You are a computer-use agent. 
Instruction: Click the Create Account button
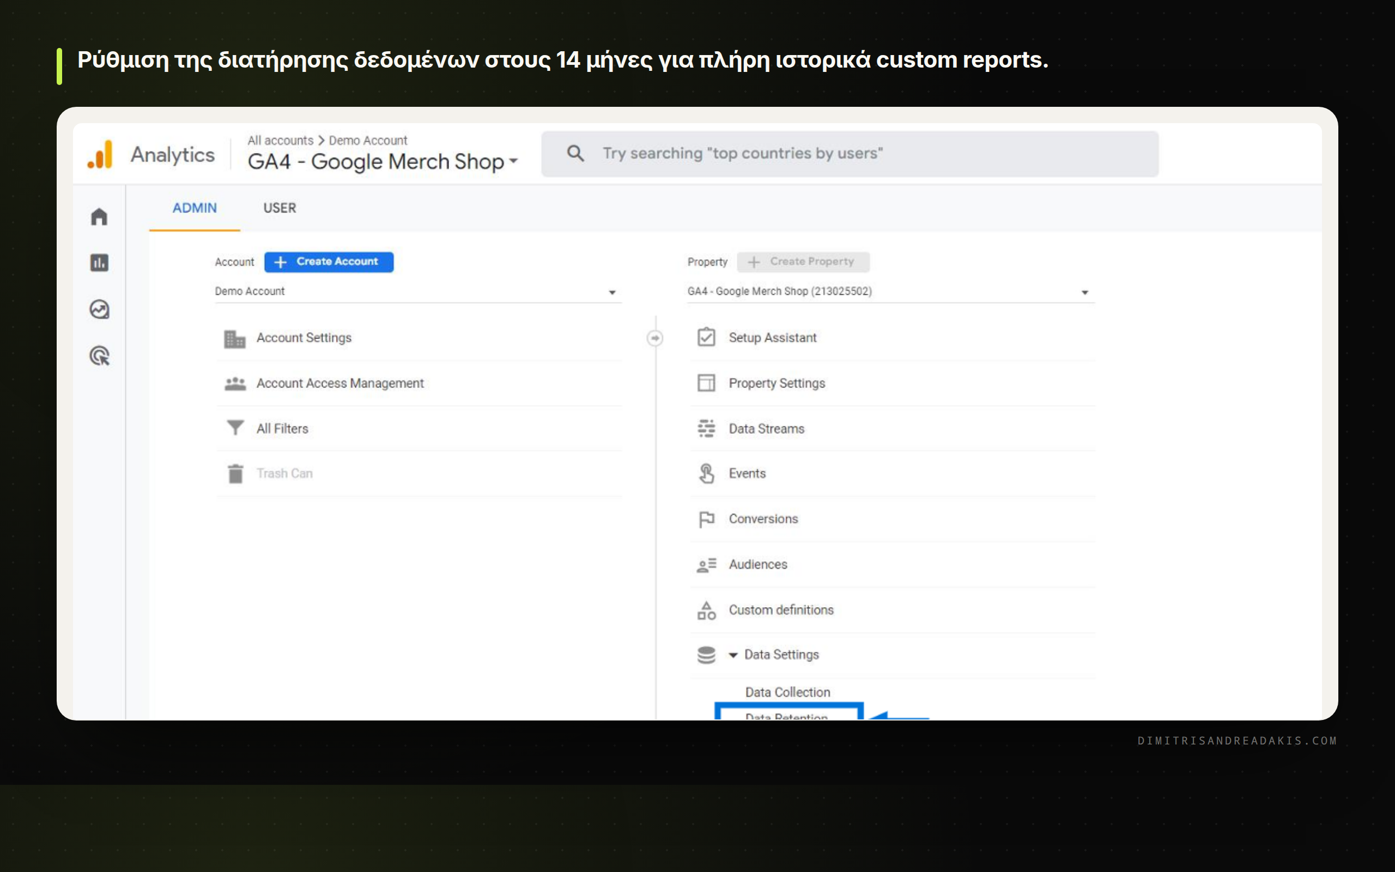[329, 262]
